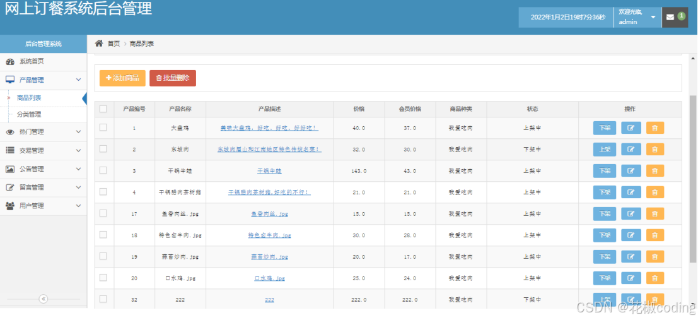Select 分类管理 submenu item
The height and width of the screenshot is (320, 698).
click(29, 114)
